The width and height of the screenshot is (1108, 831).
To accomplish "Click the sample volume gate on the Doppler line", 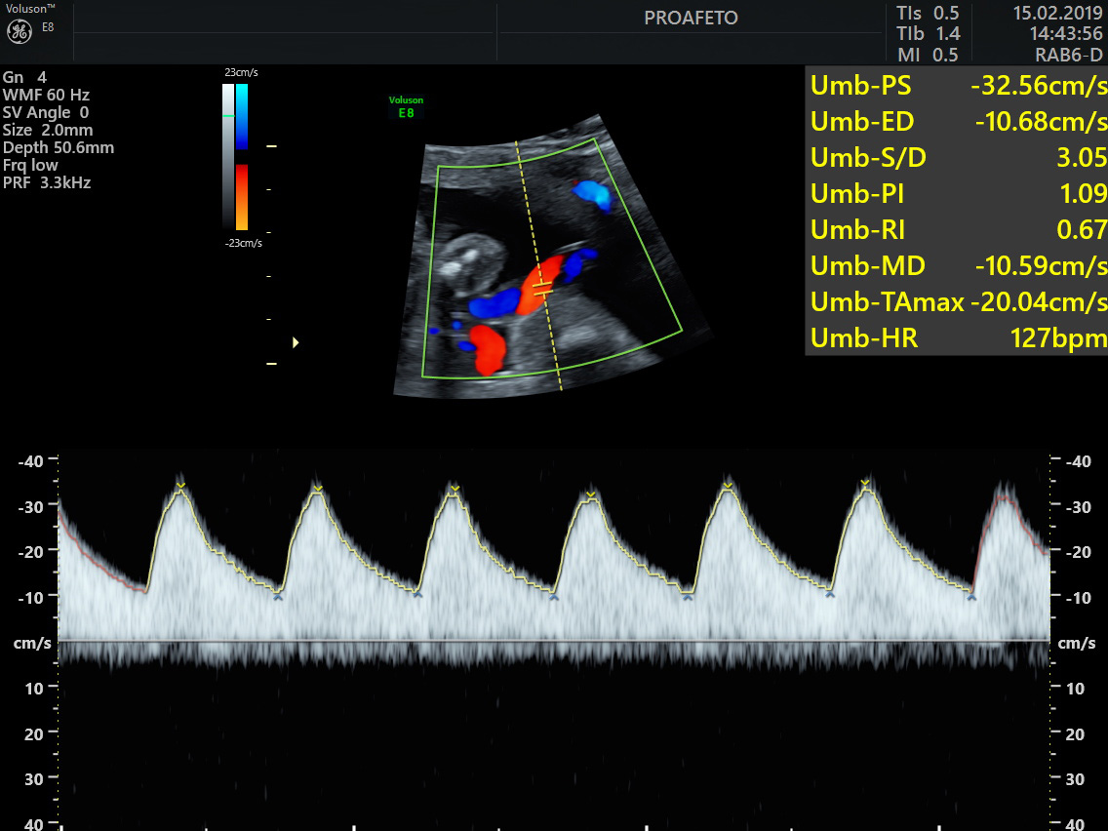I will pos(542,288).
